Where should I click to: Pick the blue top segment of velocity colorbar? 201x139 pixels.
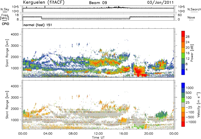pyautogui.click(x=183, y=85)
